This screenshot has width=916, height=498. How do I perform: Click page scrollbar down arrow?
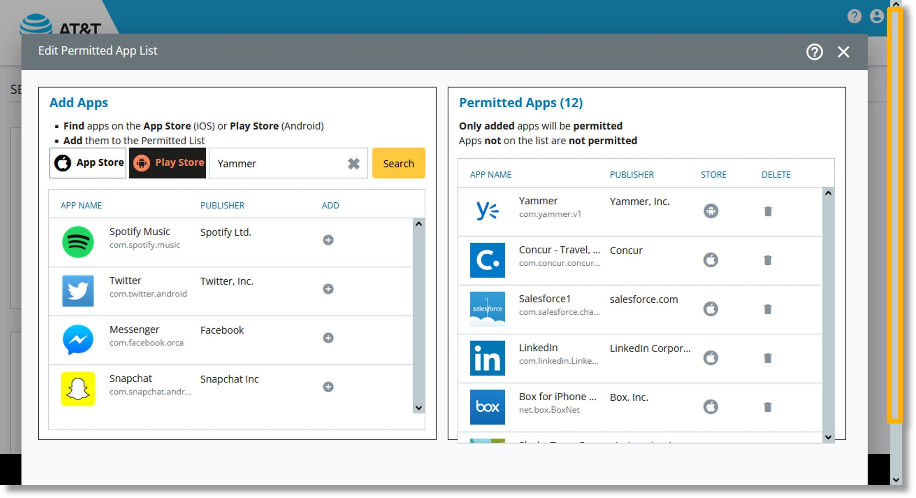(896, 480)
